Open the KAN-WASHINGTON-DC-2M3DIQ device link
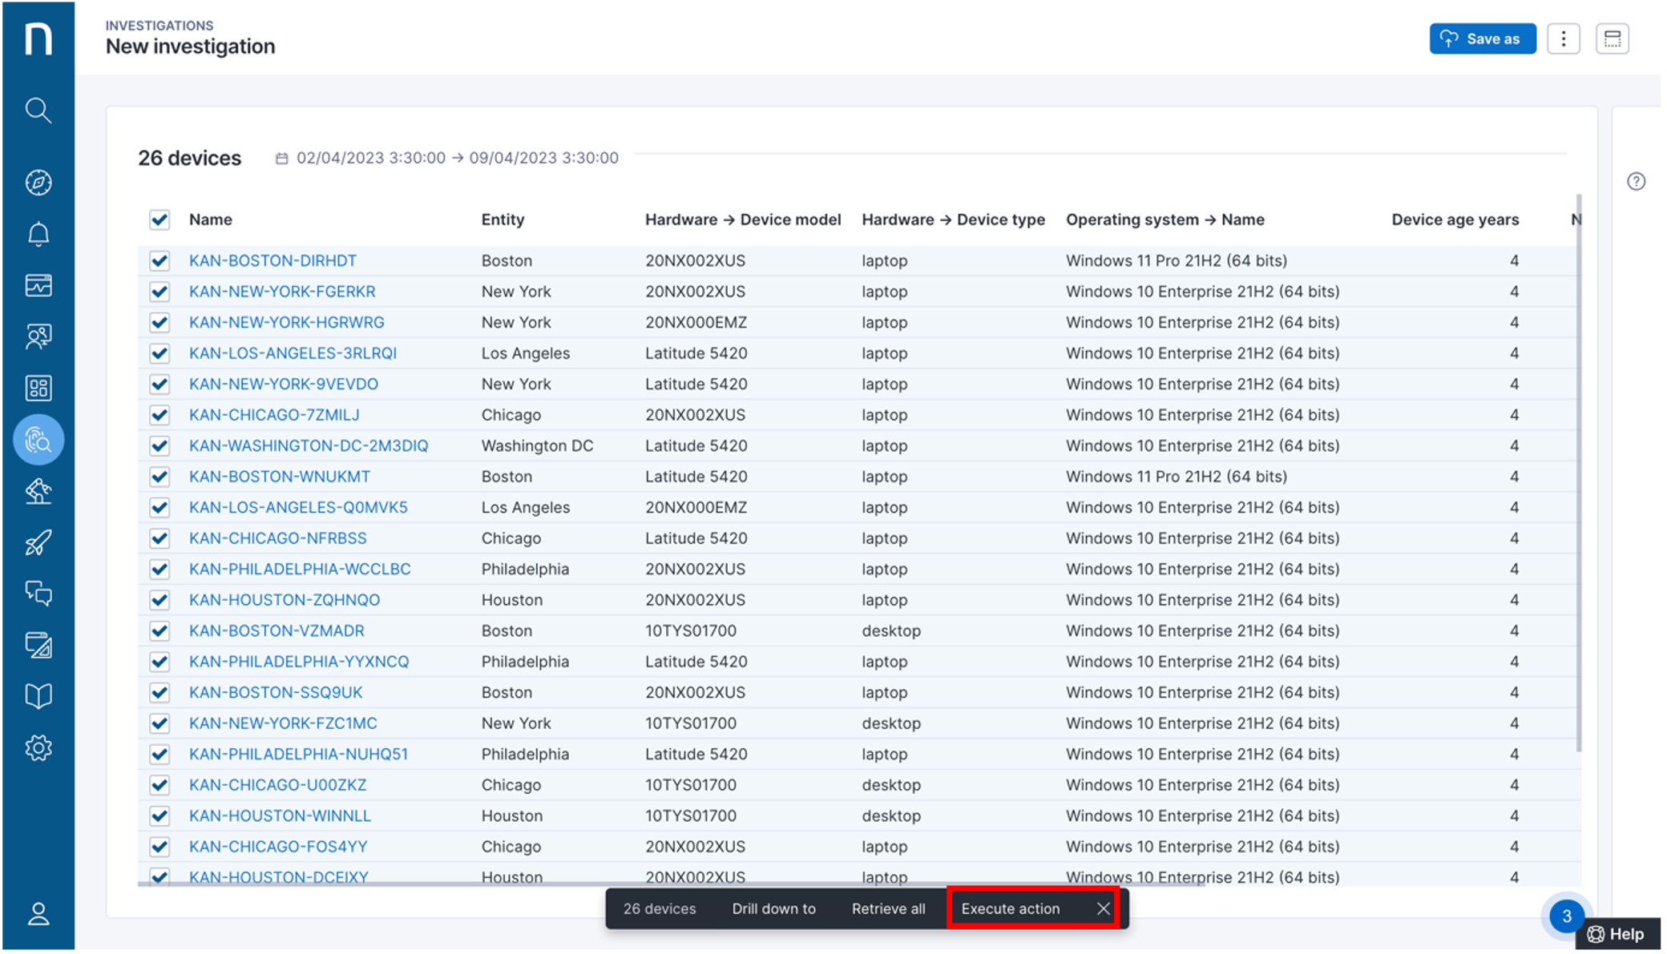The image size is (1667, 954). (x=309, y=445)
